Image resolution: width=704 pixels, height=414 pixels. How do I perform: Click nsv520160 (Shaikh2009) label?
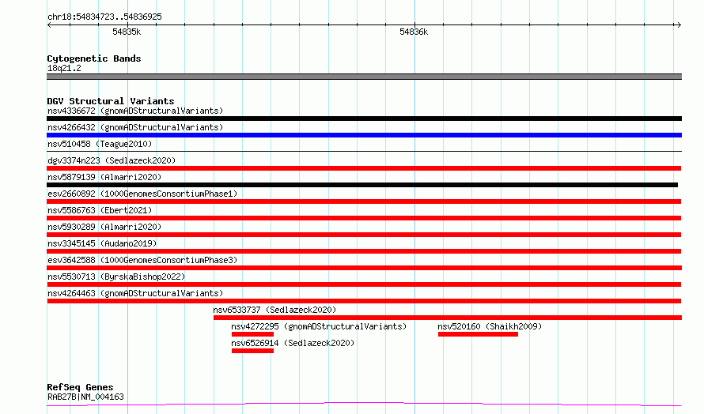(x=490, y=326)
